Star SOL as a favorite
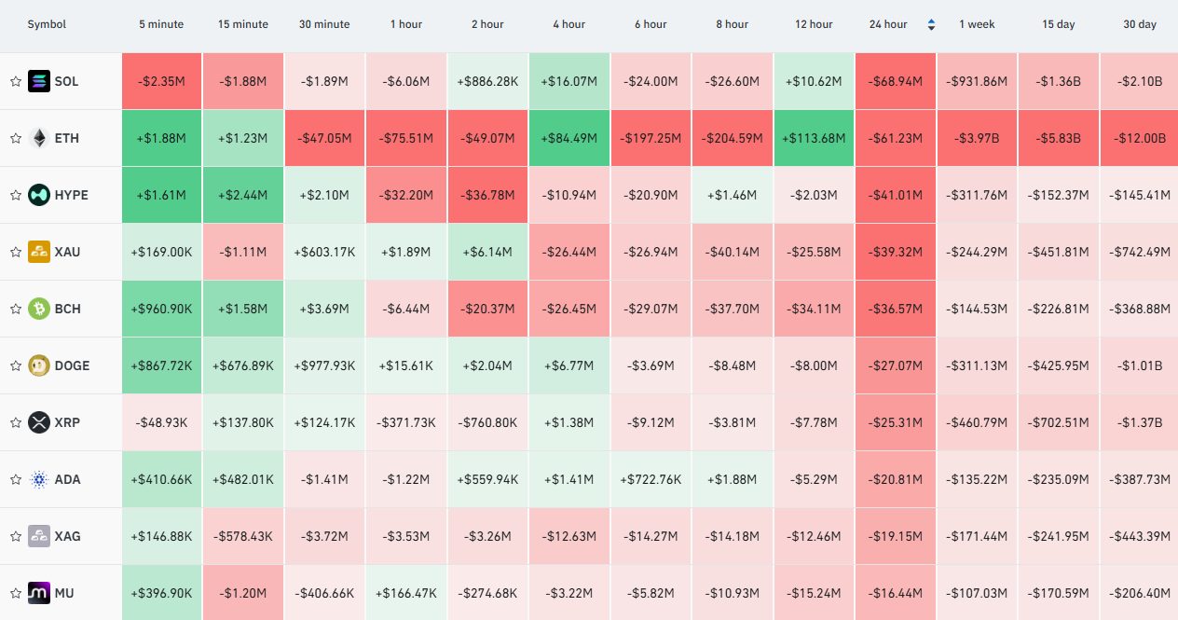Screen dimensions: 1178x620 coord(16,81)
